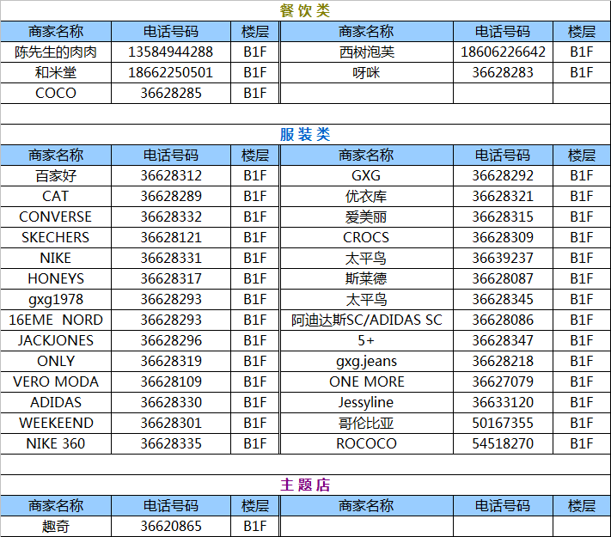Click the 餐饮类 section title

tap(305, 10)
